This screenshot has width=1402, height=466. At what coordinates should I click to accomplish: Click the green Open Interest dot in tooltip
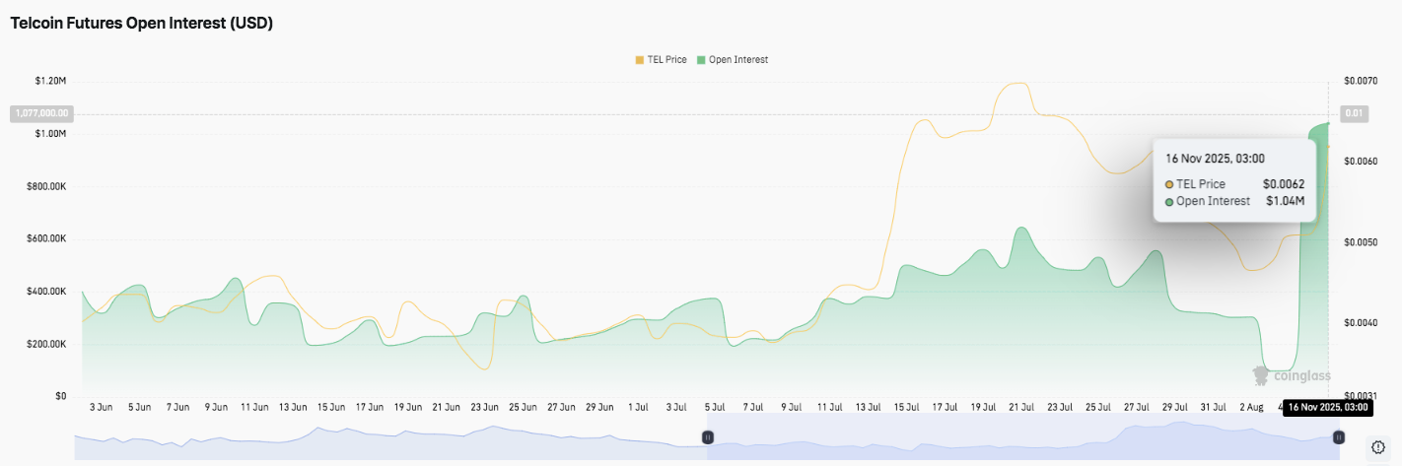point(1169,201)
